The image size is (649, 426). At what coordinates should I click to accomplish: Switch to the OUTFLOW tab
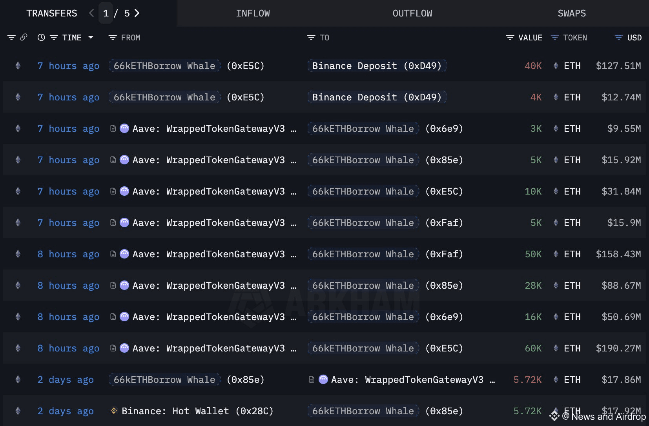tap(412, 13)
